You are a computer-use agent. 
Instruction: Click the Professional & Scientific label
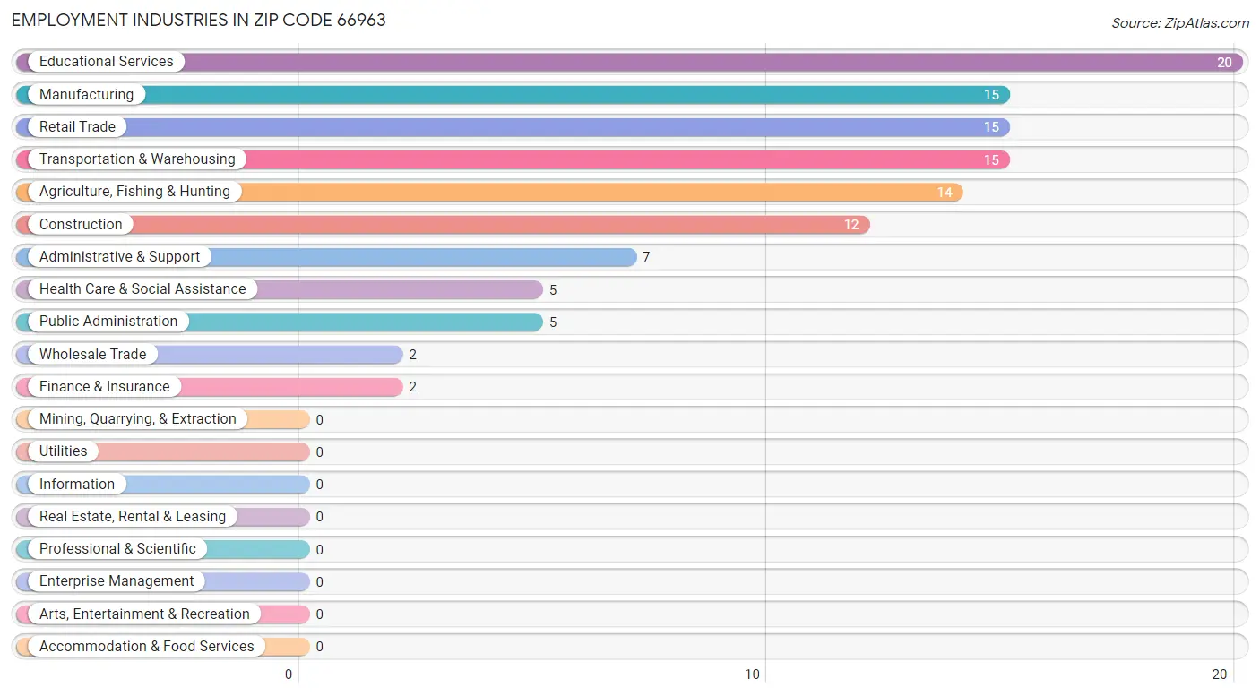(x=117, y=549)
